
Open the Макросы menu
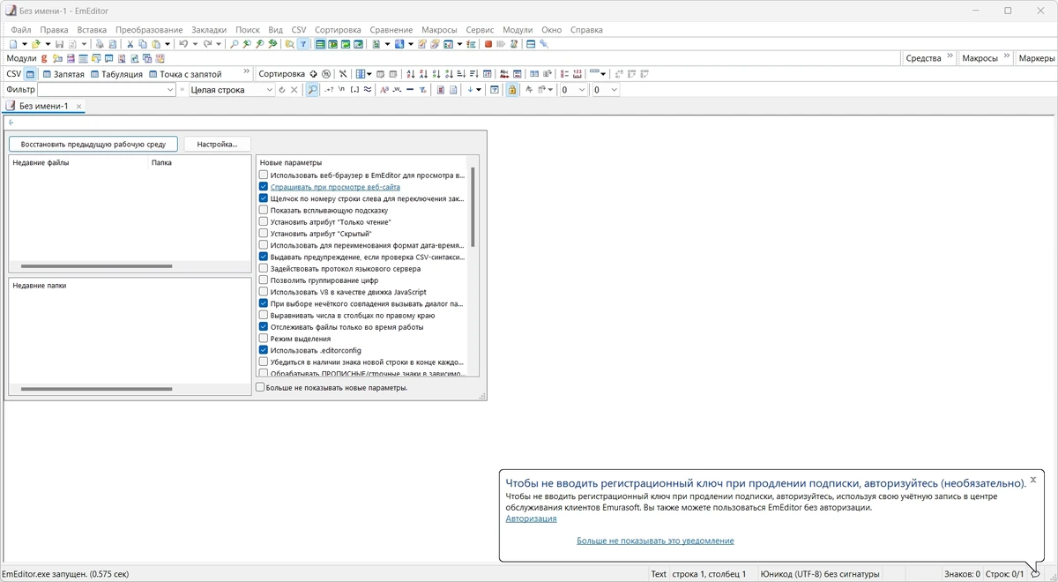[439, 30]
